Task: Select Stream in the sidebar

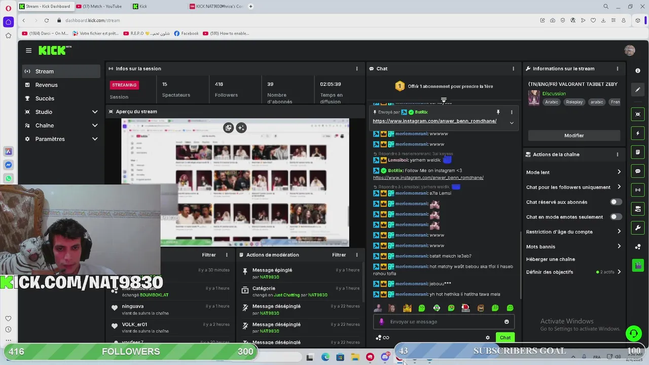Action: pos(61,71)
